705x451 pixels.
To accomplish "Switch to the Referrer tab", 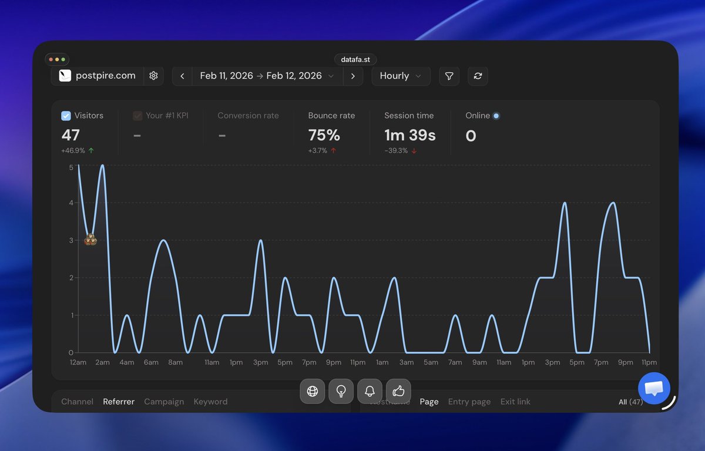I will (119, 402).
